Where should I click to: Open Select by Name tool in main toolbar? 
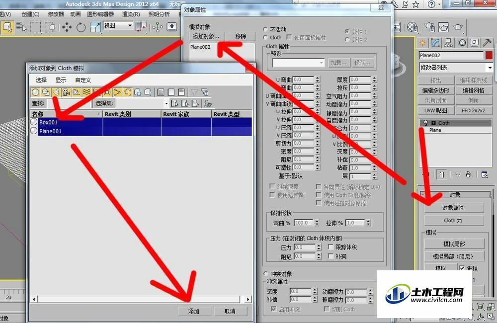[21, 27]
